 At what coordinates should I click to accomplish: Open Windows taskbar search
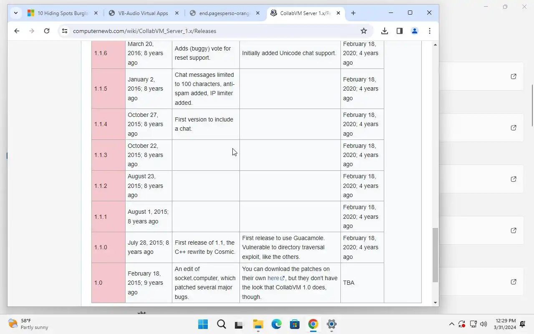(222, 324)
